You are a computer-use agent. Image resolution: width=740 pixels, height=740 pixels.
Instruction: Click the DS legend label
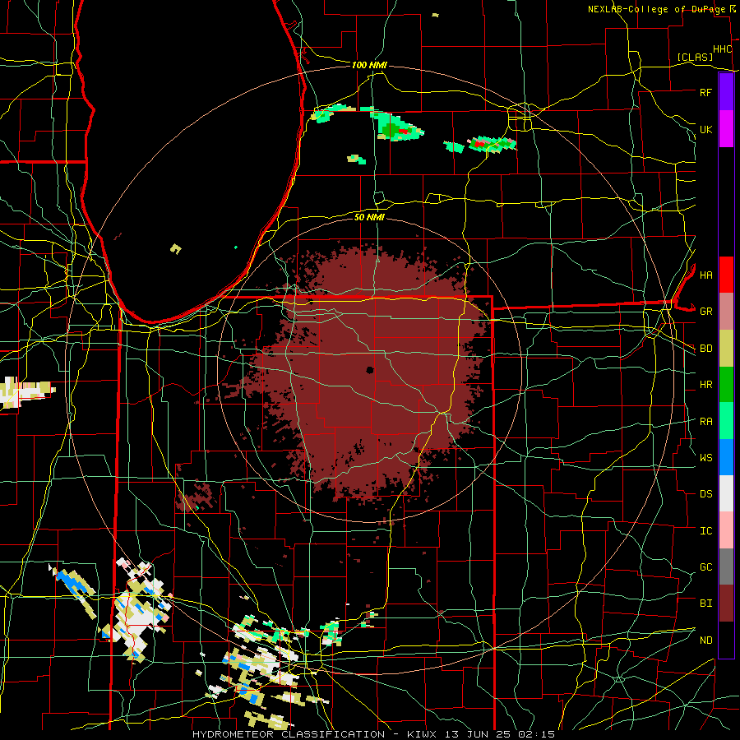(705, 494)
